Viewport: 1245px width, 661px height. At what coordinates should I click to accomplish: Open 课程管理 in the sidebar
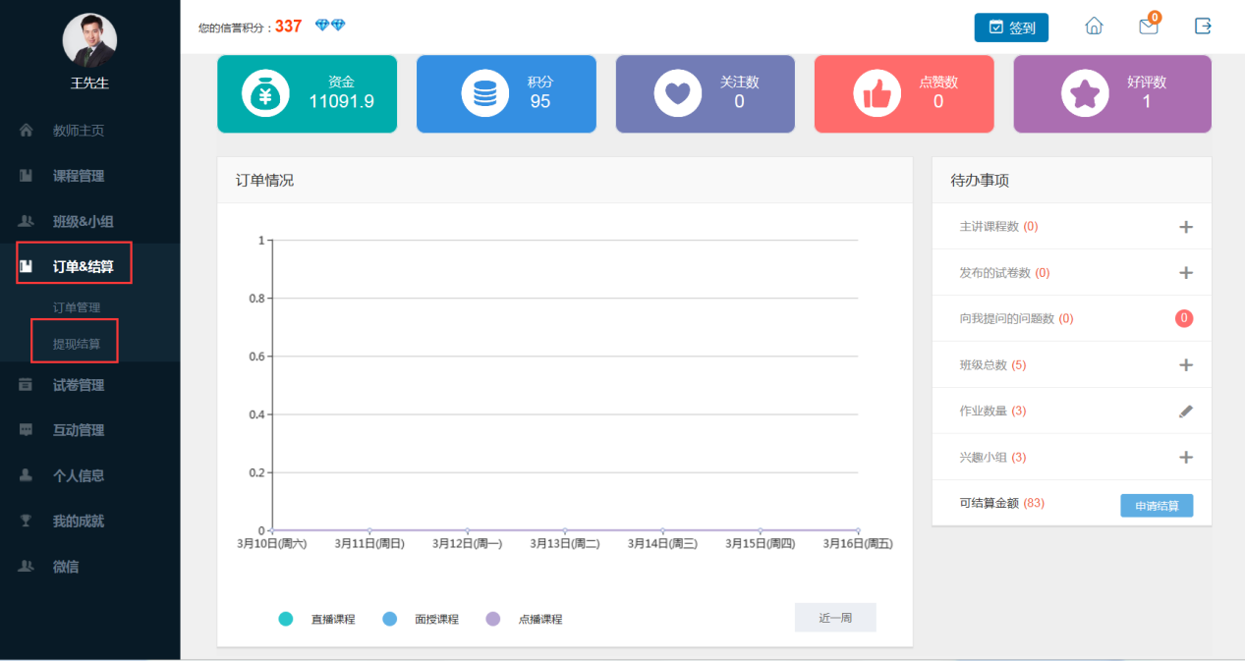click(x=79, y=176)
